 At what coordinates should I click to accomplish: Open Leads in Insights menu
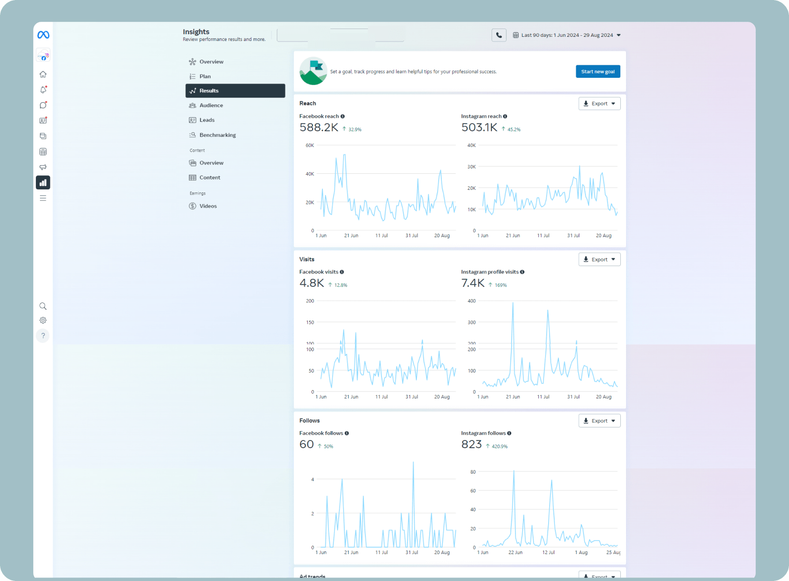coord(235,120)
